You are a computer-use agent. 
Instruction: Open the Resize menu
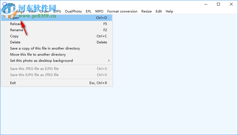146,11
